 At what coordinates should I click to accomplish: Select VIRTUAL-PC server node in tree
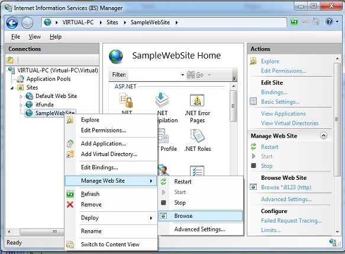point(57,70)
